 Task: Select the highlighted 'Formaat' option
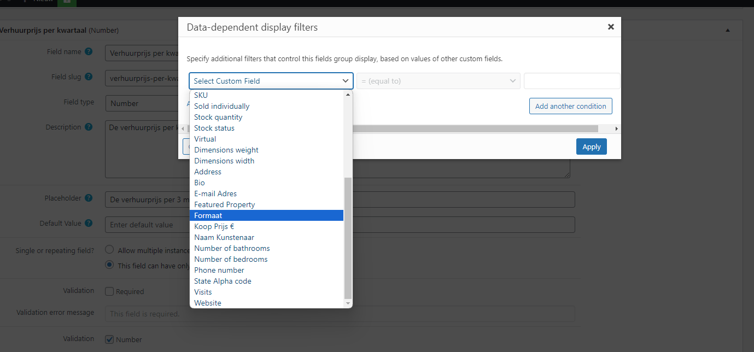point(266,215)
